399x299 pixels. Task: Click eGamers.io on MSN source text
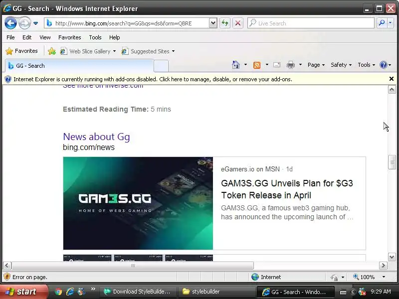pyautogui.click(x=250, y=169)
